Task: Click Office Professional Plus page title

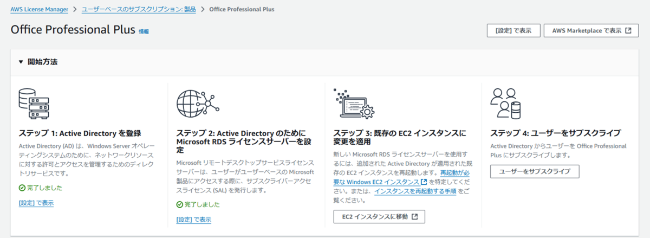Action: click(x=73, y=30)
